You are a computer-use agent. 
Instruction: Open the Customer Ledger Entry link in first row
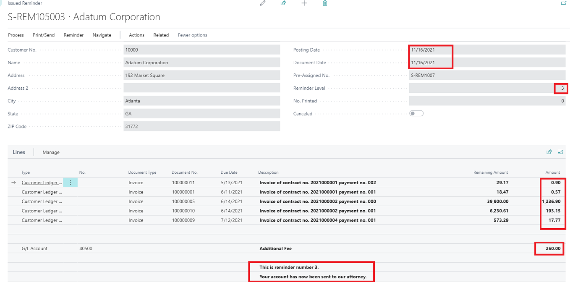click(42, 183)
